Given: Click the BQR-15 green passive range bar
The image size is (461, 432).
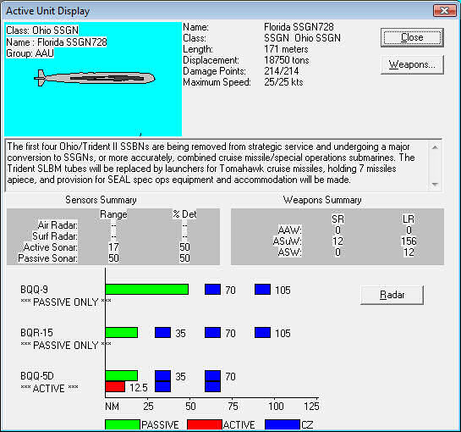Looking at the screenshot, I should coord(122,332).
